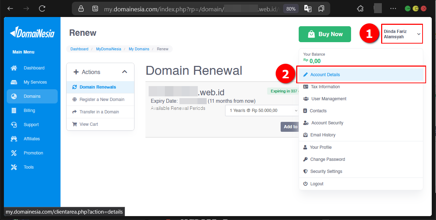Click the address bar URL text
This screenshot has width=436, height=220.
pos(193,9)
